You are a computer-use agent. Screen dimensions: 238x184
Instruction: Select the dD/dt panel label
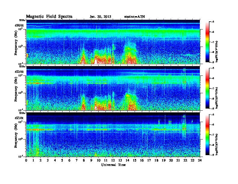(x=19, y=72)
